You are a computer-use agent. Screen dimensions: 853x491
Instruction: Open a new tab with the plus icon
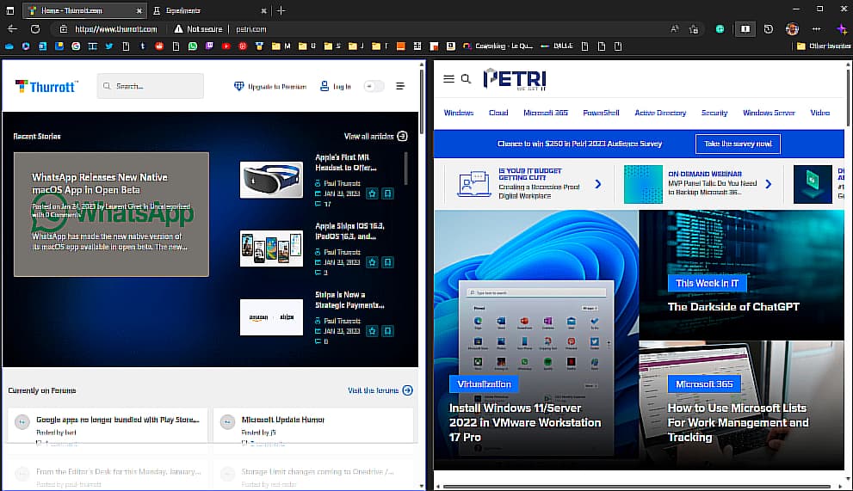pos(281,10)
